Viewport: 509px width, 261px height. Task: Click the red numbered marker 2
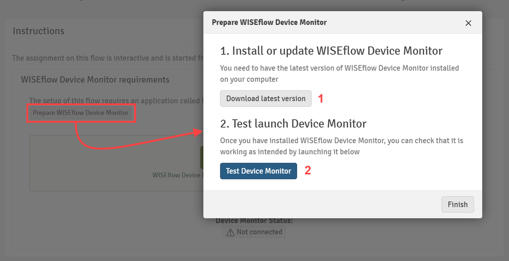(308, 171)
